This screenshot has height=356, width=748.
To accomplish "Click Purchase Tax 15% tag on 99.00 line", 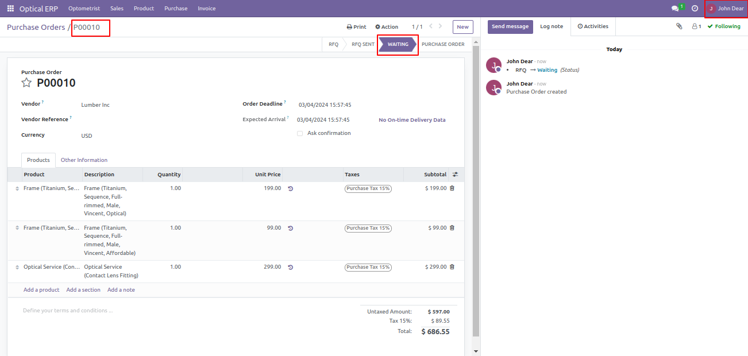I will (x=368, y=228).
